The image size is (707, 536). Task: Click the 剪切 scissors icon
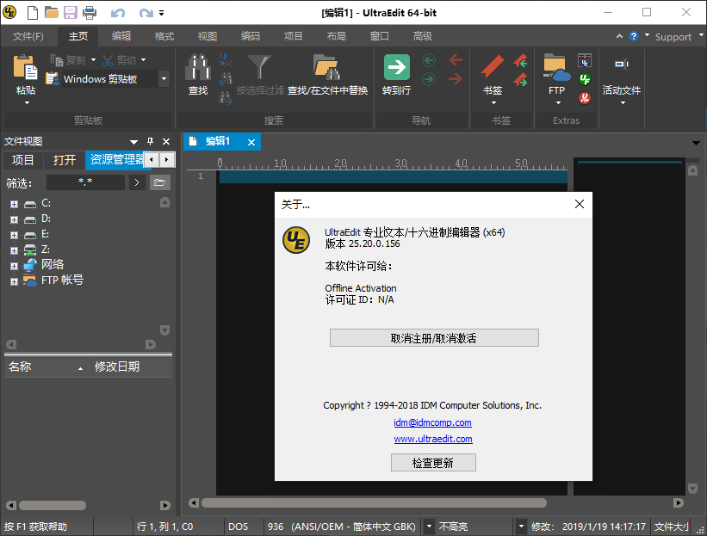(108, 60)
